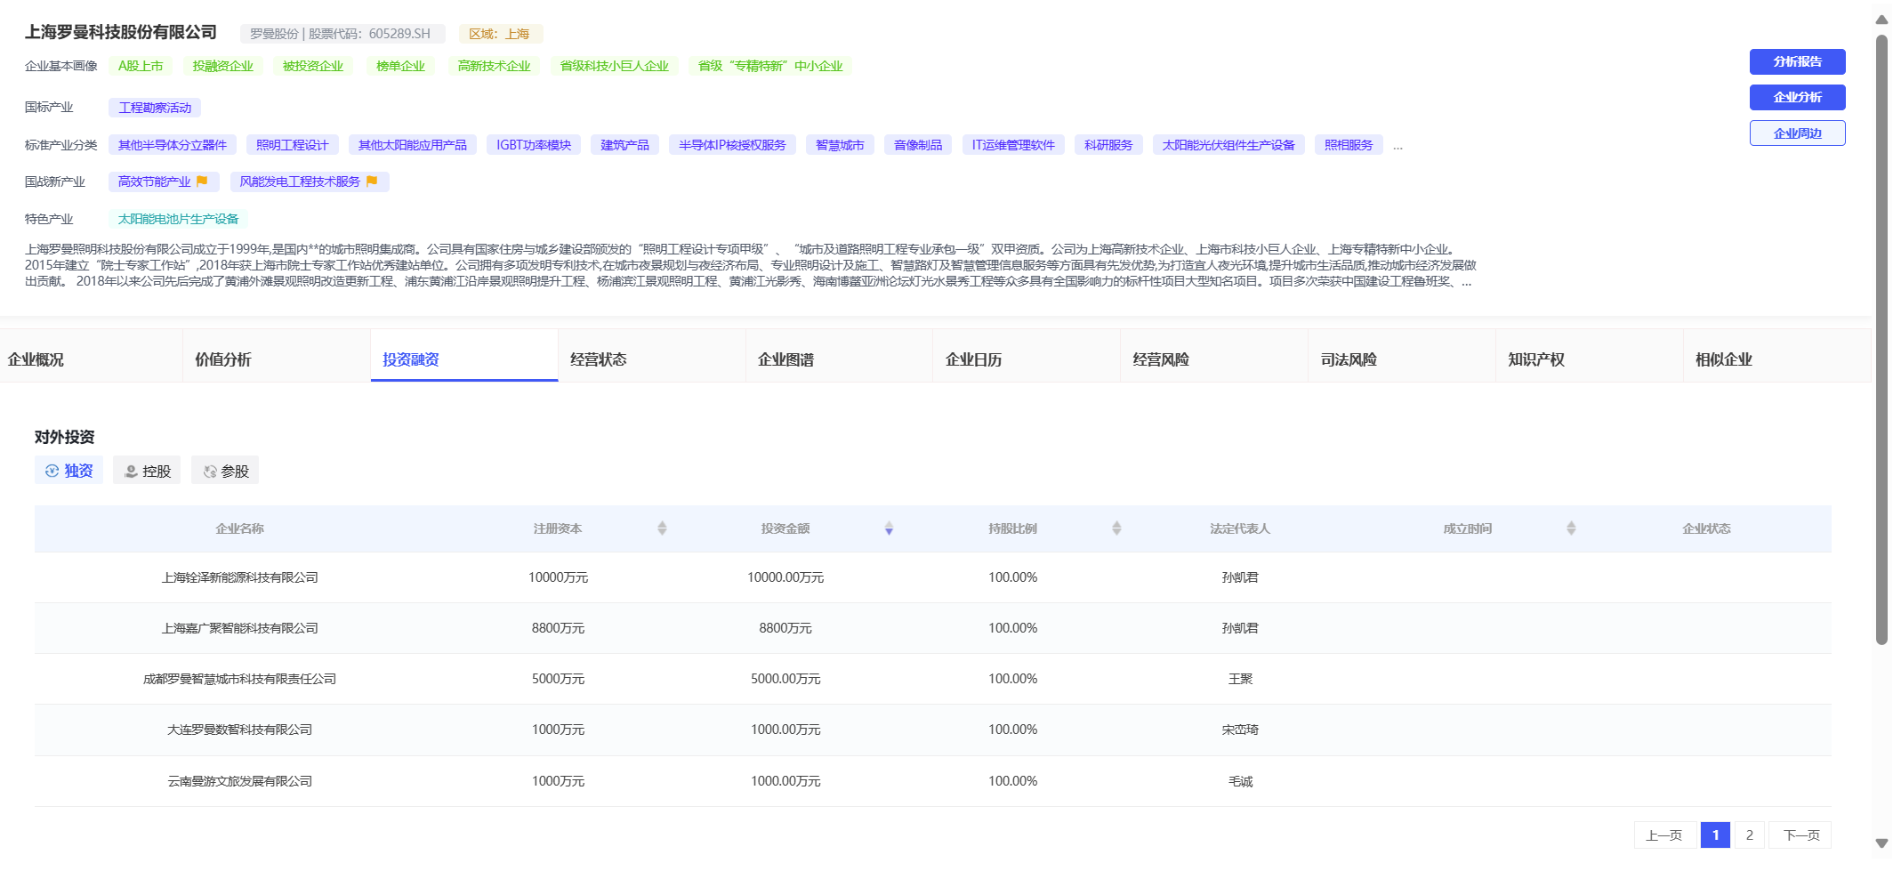Click the 分析报告 button

click(x=1797, y=61)
